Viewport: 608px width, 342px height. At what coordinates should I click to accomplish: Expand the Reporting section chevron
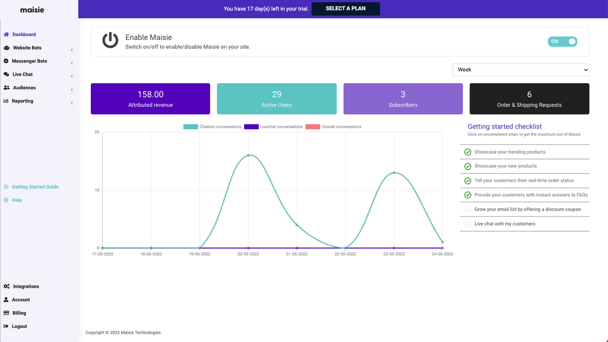72,103
